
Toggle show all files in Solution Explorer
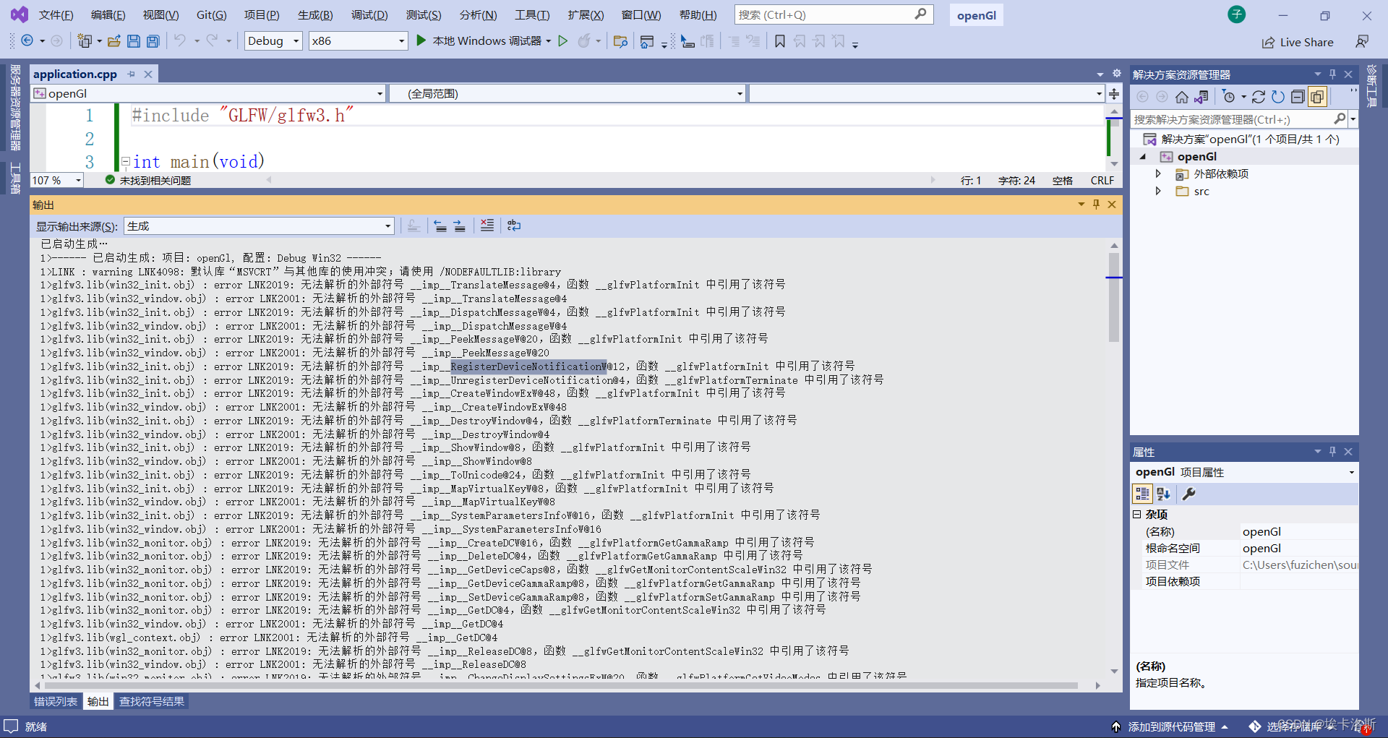coord(1317,97)
